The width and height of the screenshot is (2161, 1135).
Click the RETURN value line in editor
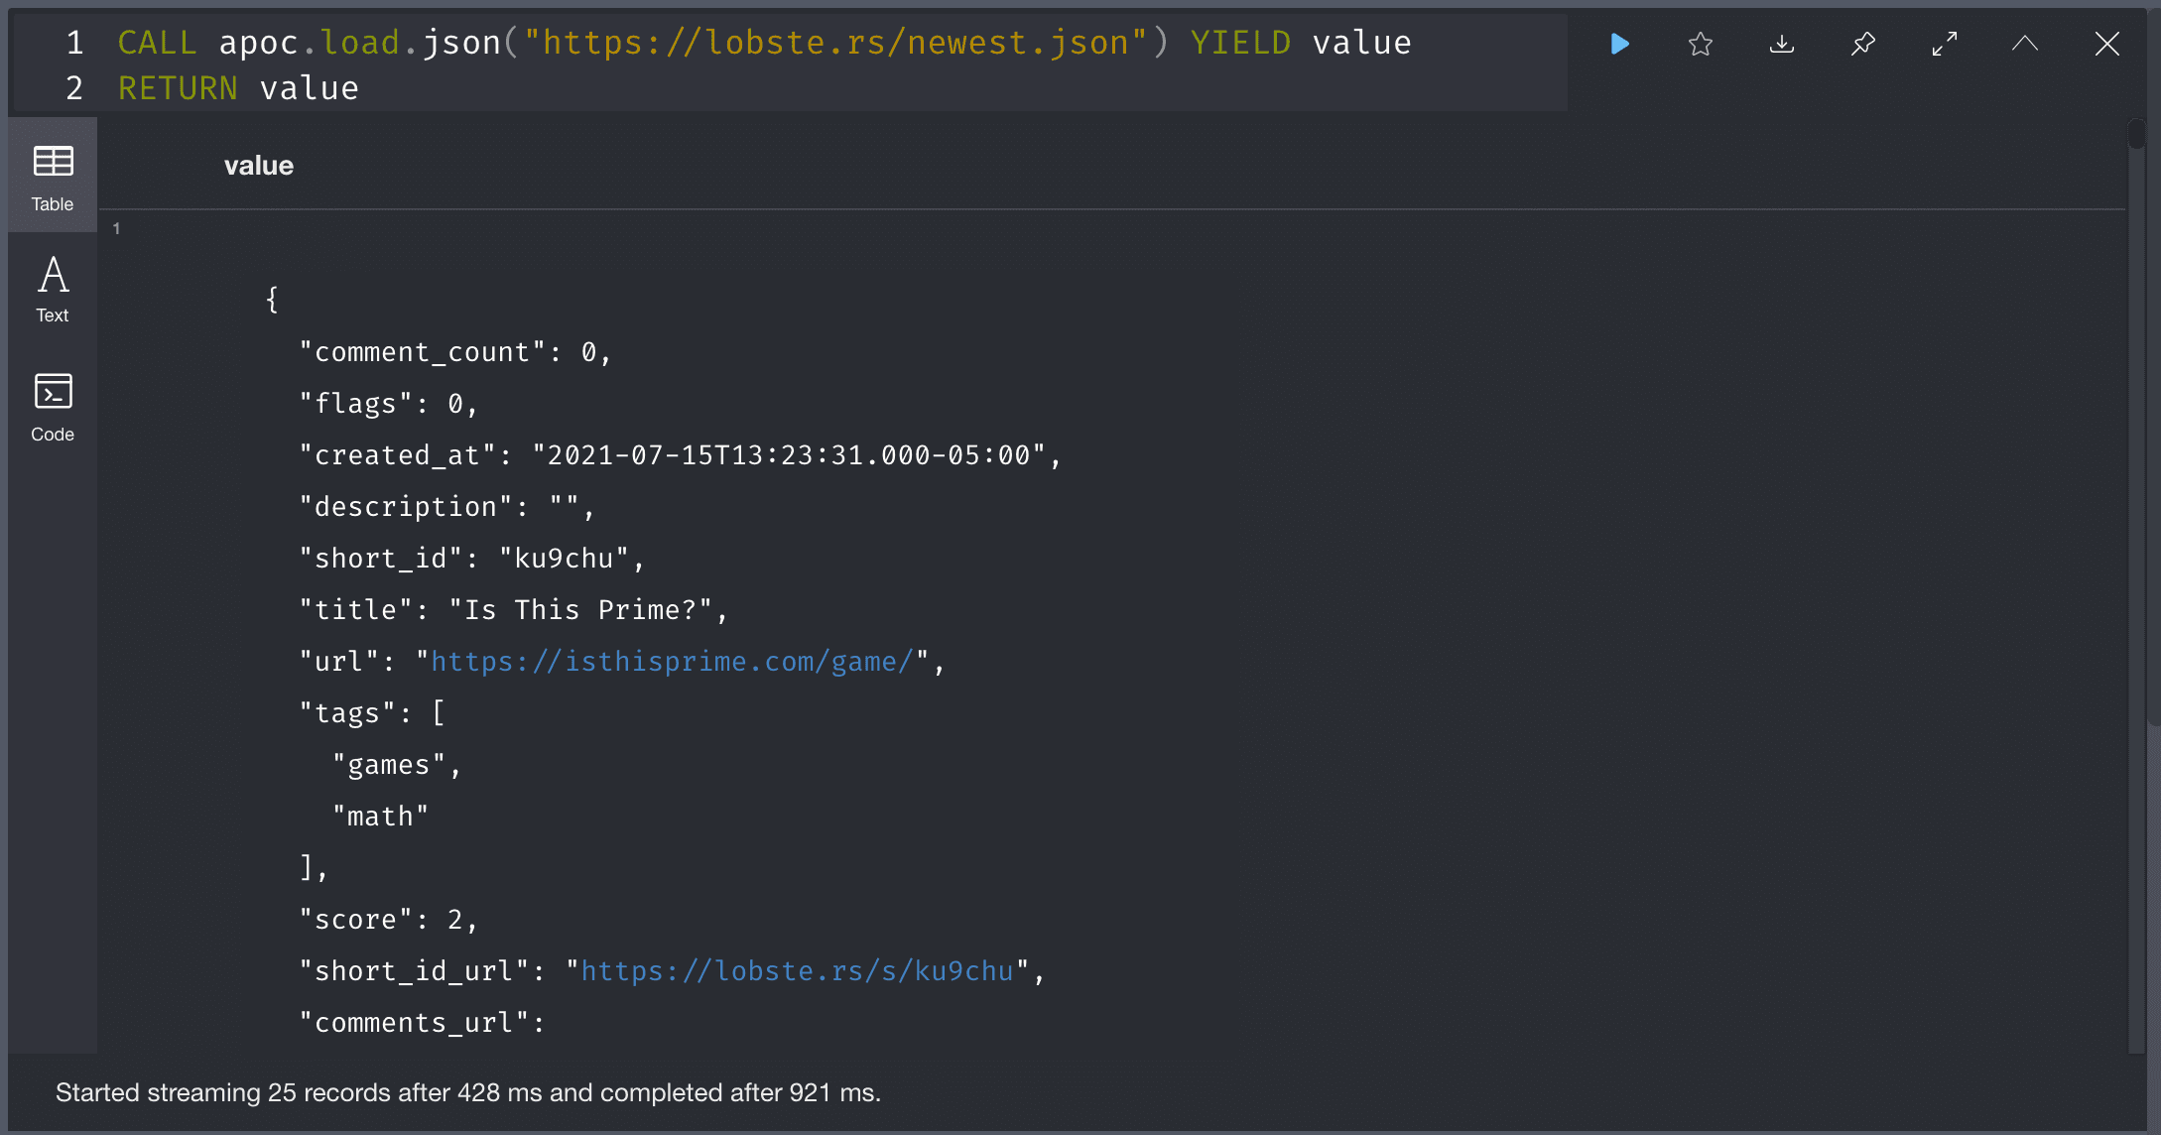238,88
